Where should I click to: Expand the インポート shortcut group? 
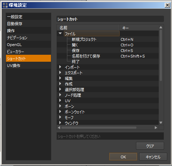[x=60, y=67]
